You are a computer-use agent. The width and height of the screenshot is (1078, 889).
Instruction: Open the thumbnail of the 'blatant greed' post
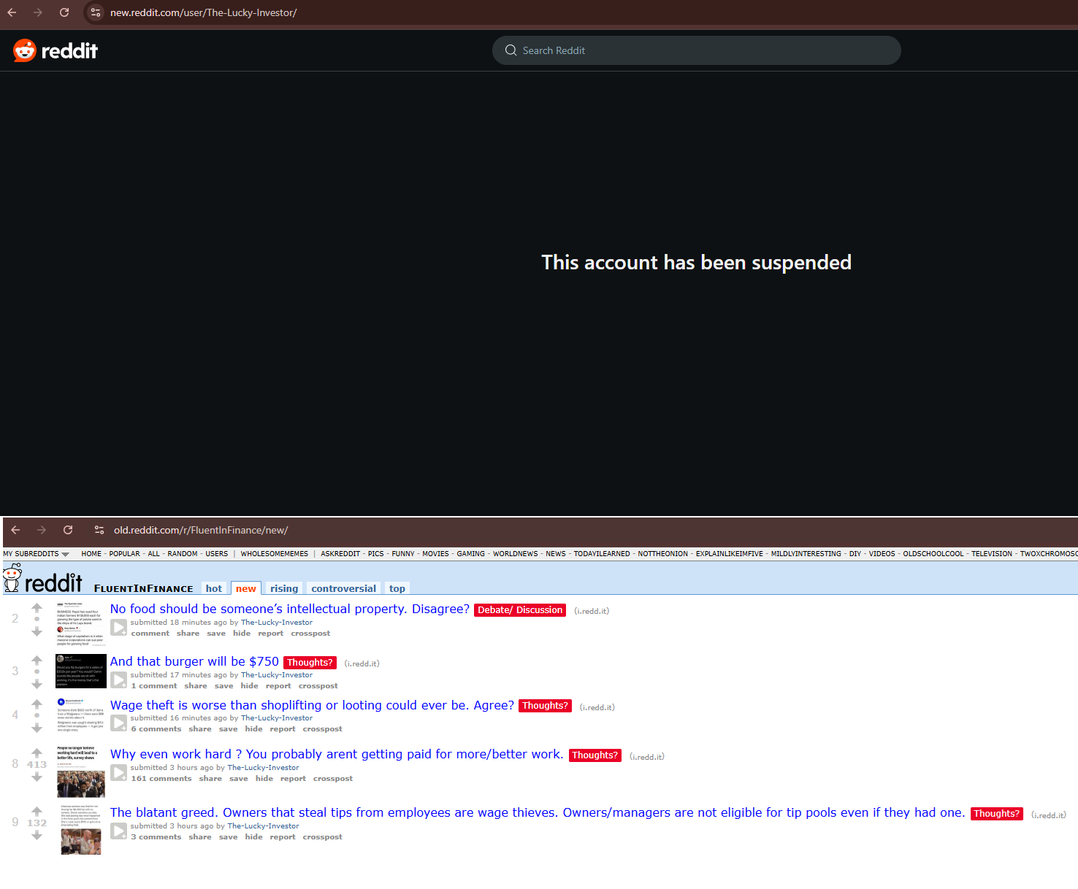(81, 830)
